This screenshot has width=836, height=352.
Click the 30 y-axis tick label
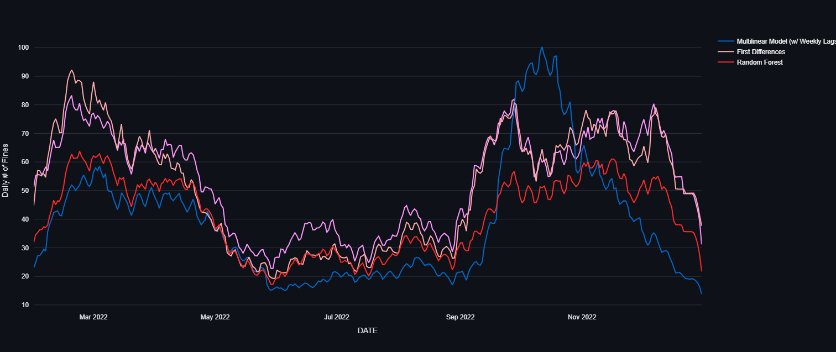(25, 248)
